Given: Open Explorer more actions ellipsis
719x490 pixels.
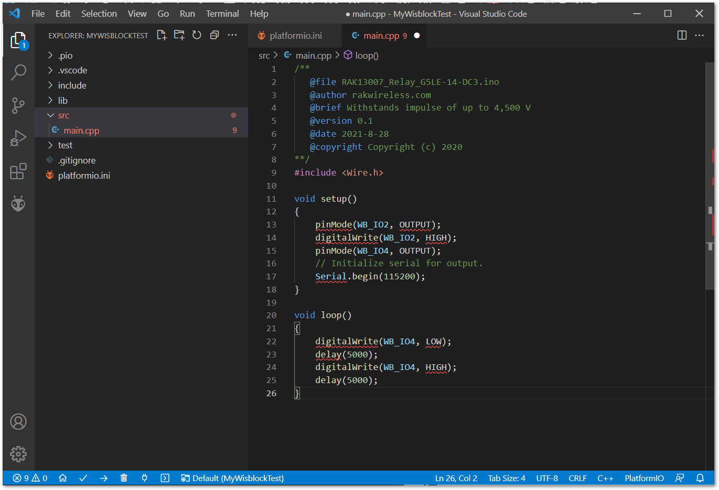Looking at the screenshot, I should click(x=232, y=35).
